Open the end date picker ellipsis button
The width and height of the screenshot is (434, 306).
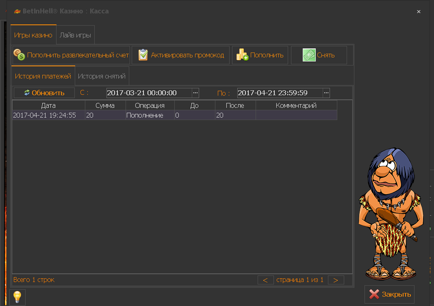click(326, 93)
